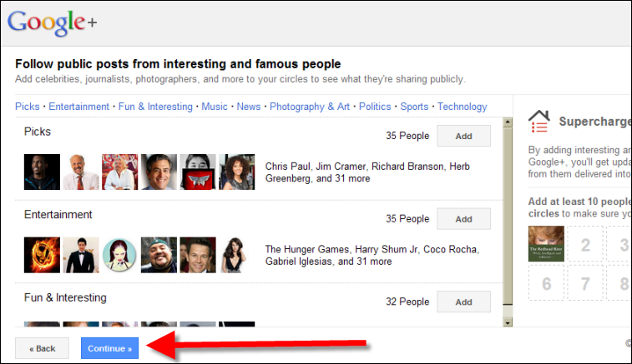
Task: Select Chris Paul's profile picture in Picks
Action: point(42,172)
